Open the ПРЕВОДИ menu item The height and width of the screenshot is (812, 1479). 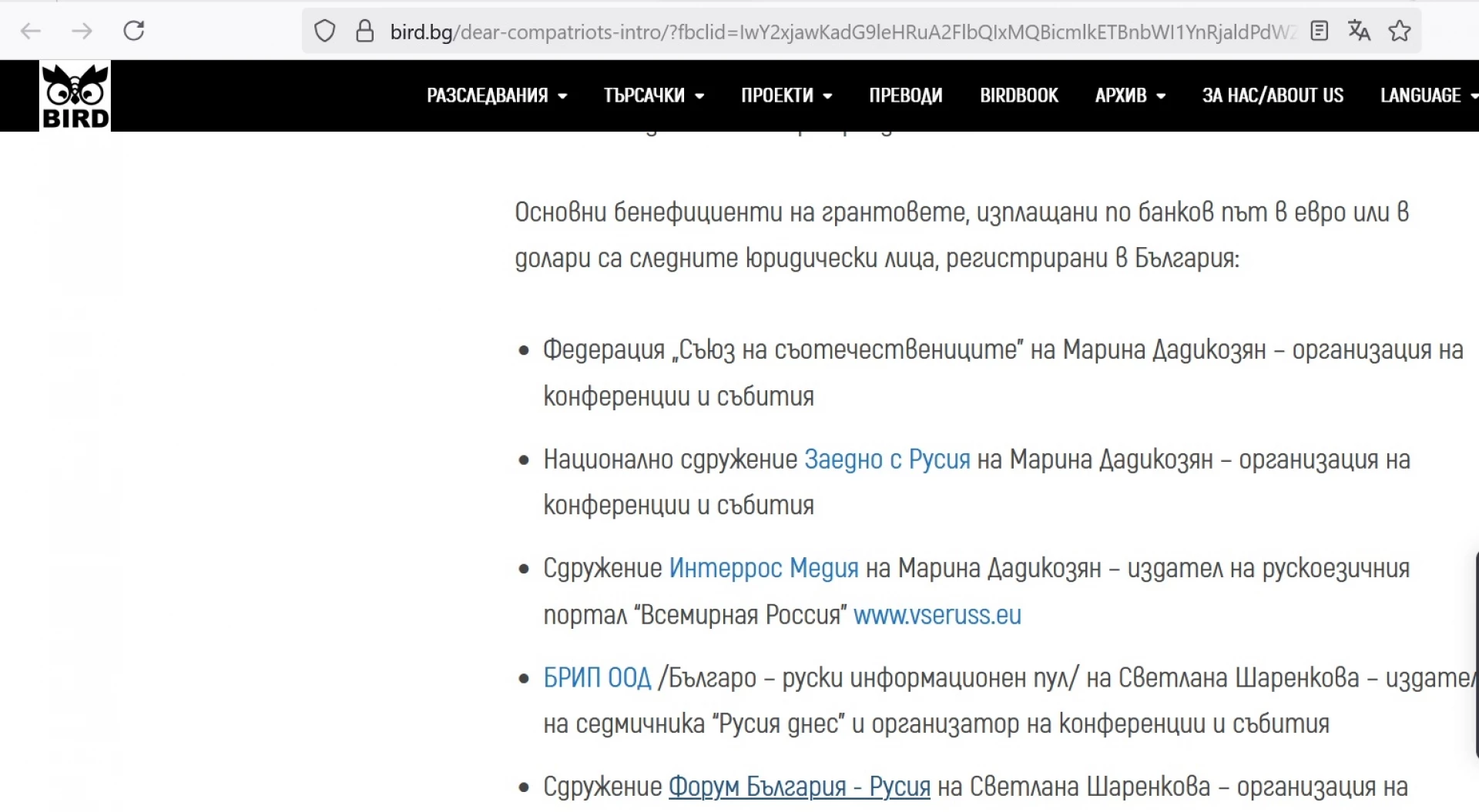pos(906,95)
